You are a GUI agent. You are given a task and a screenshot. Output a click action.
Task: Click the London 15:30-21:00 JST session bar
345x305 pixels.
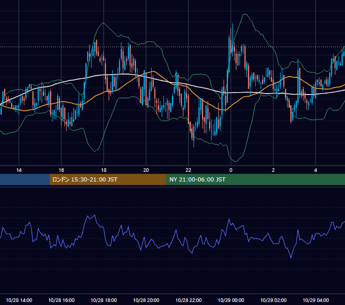[108, 179]
